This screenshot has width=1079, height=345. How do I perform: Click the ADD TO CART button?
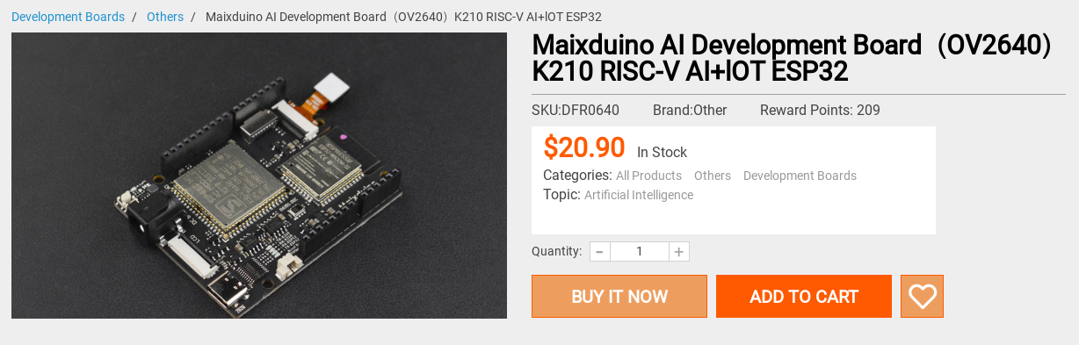804,296
